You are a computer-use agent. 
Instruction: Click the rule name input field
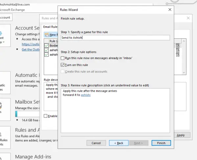pos(115,38)
